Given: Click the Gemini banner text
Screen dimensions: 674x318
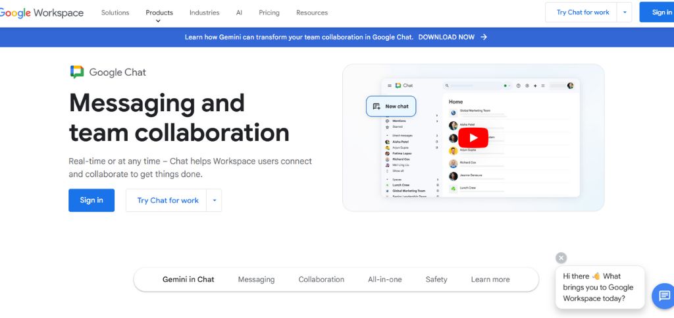Looking at the screenshot, I should tap(299, 37).
